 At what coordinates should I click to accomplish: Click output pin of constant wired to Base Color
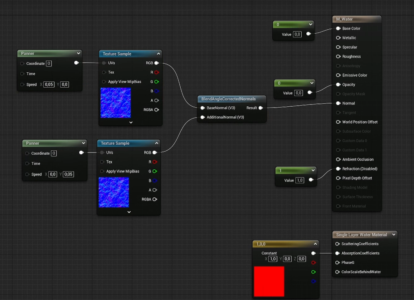[x=309, y=34]
